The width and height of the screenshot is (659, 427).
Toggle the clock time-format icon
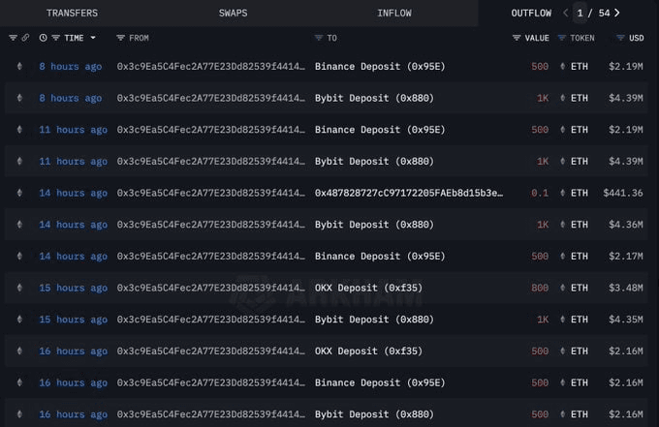pyautogui.click(x=43, y=38)
